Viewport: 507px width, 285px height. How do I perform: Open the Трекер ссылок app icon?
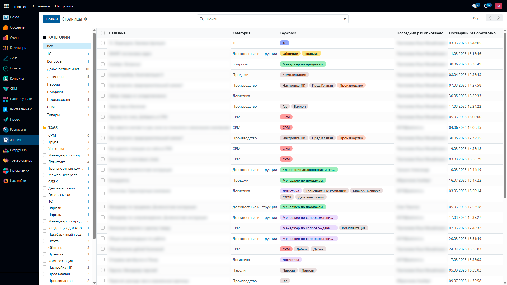pos(6,160)
